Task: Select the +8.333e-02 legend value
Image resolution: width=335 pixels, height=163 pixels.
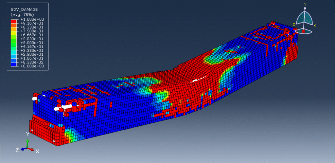Action: pyautogui.click(x=32, y=62)
